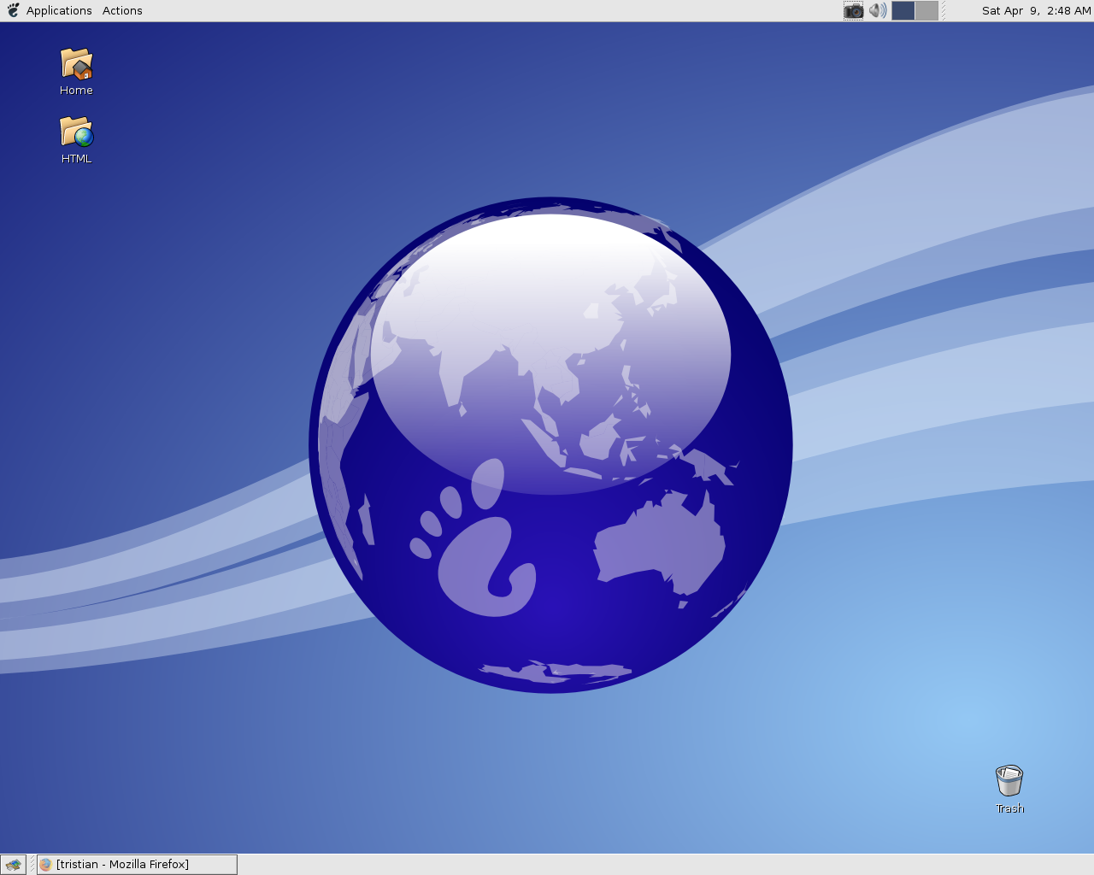Screen dimensions: 1094x875
Task: Open the Applications menu
Action: (59, 10)
